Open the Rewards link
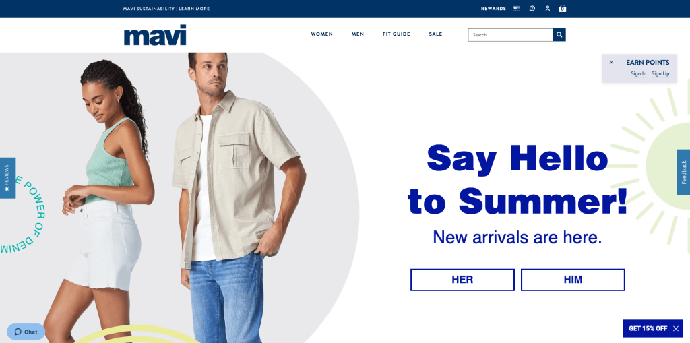Viewport: 690px width, 343px height. (493, 9)
